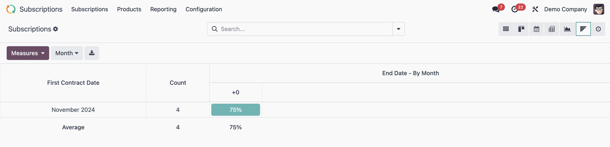
Task: Open the debug tools icon
Action: click(535, 9)
